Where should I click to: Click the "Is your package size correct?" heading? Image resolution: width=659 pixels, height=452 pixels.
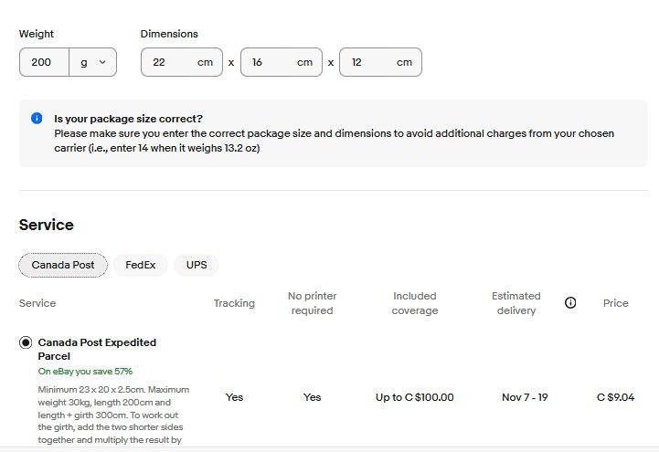click(128, 119)
